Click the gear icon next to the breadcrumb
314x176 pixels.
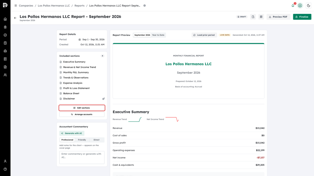click(145, 5)
